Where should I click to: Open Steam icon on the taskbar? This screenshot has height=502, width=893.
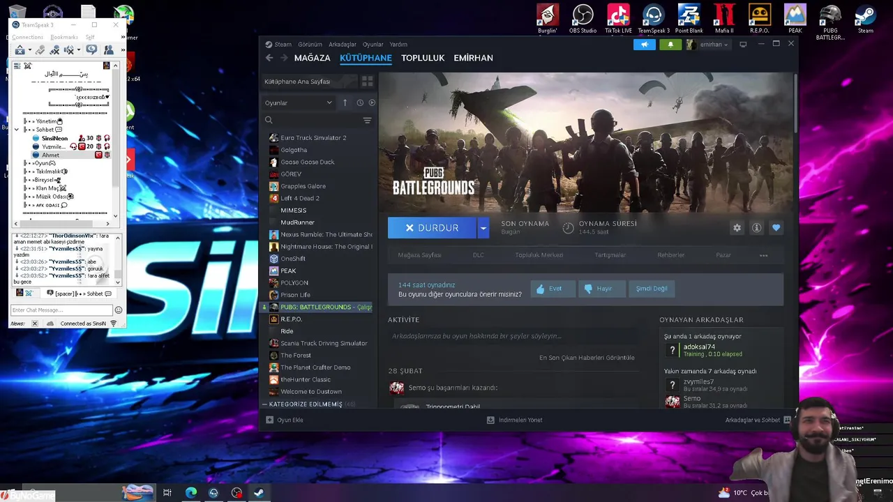(x=258, y=493)
